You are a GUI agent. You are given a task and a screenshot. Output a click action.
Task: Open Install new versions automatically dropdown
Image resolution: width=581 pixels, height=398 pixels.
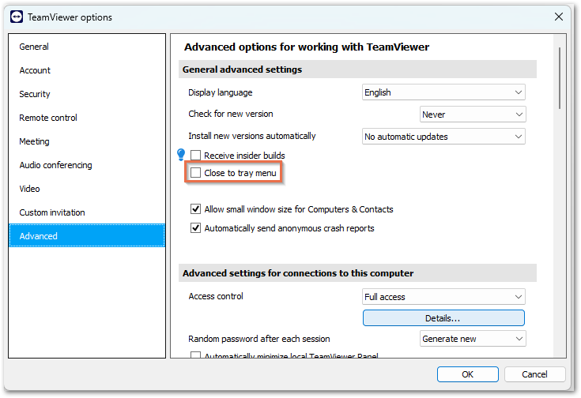[443, 137]
